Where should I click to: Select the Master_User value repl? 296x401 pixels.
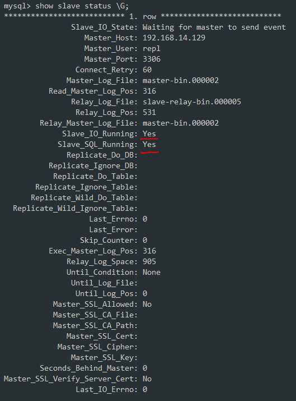coord(151,49)
